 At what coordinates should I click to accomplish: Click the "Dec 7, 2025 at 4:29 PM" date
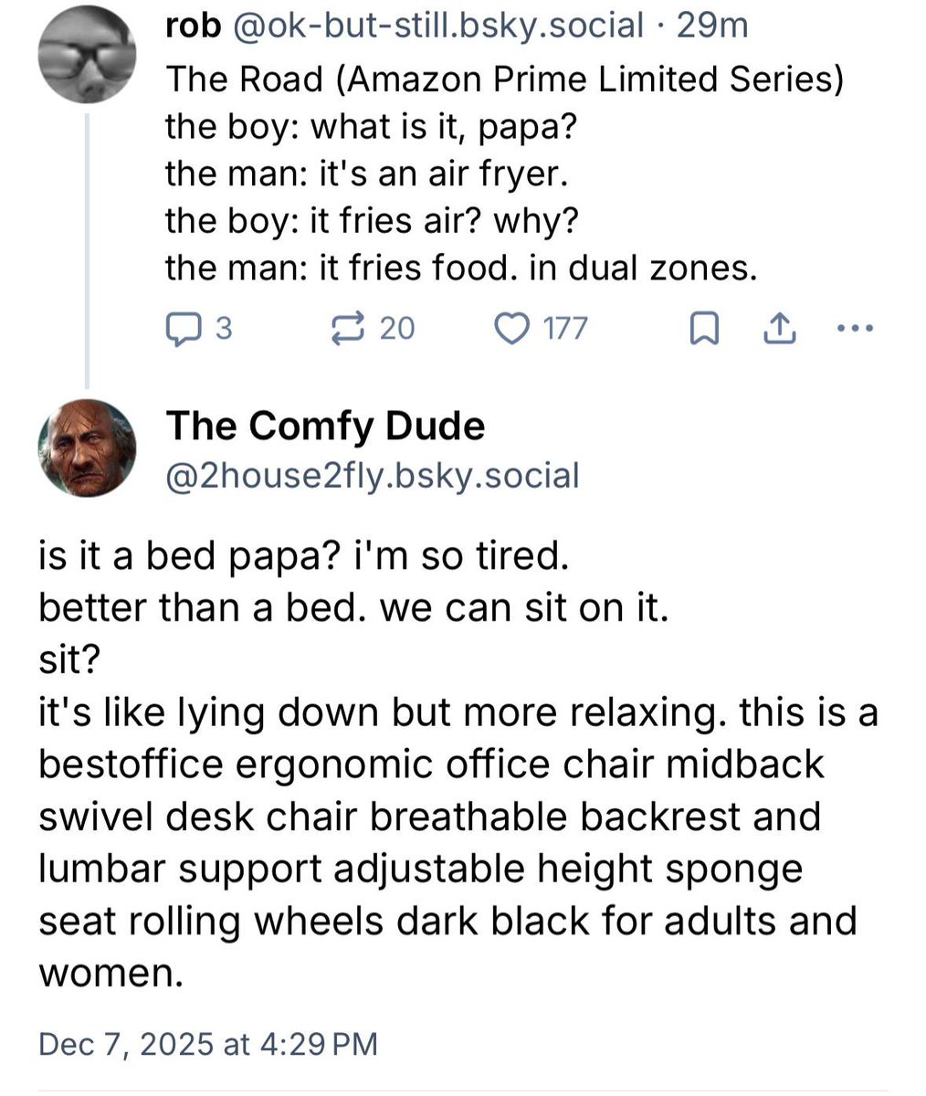point(207,1044)
